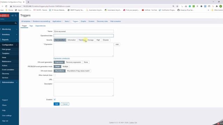Collapse the Zabbix sidebar with the double-chevron icon

point(13,15)
